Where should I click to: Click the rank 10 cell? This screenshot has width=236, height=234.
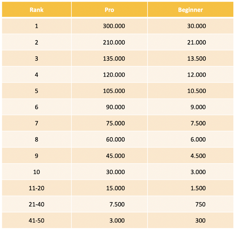37,172
